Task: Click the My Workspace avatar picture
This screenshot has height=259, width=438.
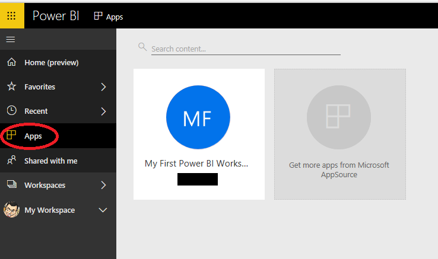Action: pos(11,209)
